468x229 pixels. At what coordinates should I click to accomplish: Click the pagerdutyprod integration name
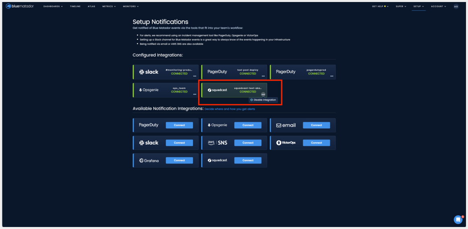[316, 70]
